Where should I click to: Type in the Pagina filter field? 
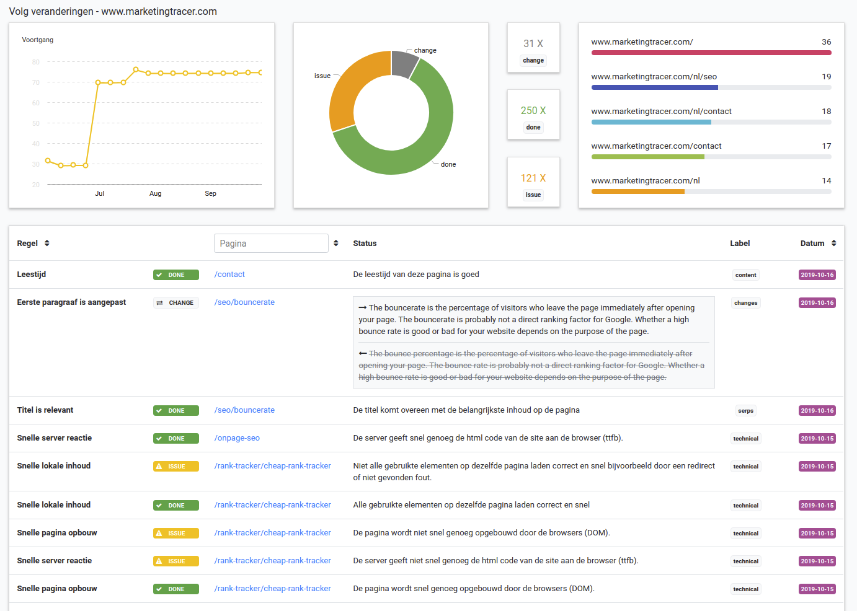(x=271, y=244)
